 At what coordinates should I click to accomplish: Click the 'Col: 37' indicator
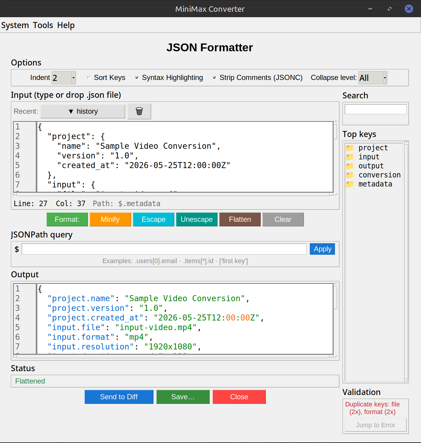click(71, 204)
